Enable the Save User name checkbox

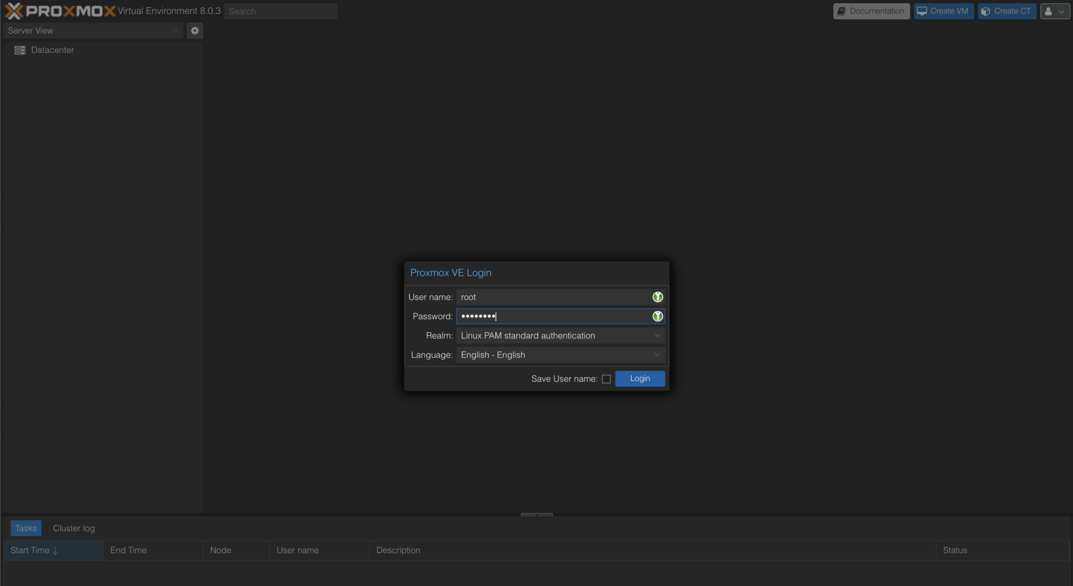pyautogui.click(x=606, y=378)
